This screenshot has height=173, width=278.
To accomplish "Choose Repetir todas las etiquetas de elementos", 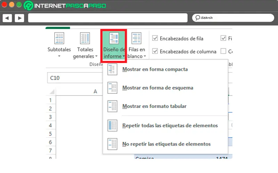I will (x=165, y=126).
